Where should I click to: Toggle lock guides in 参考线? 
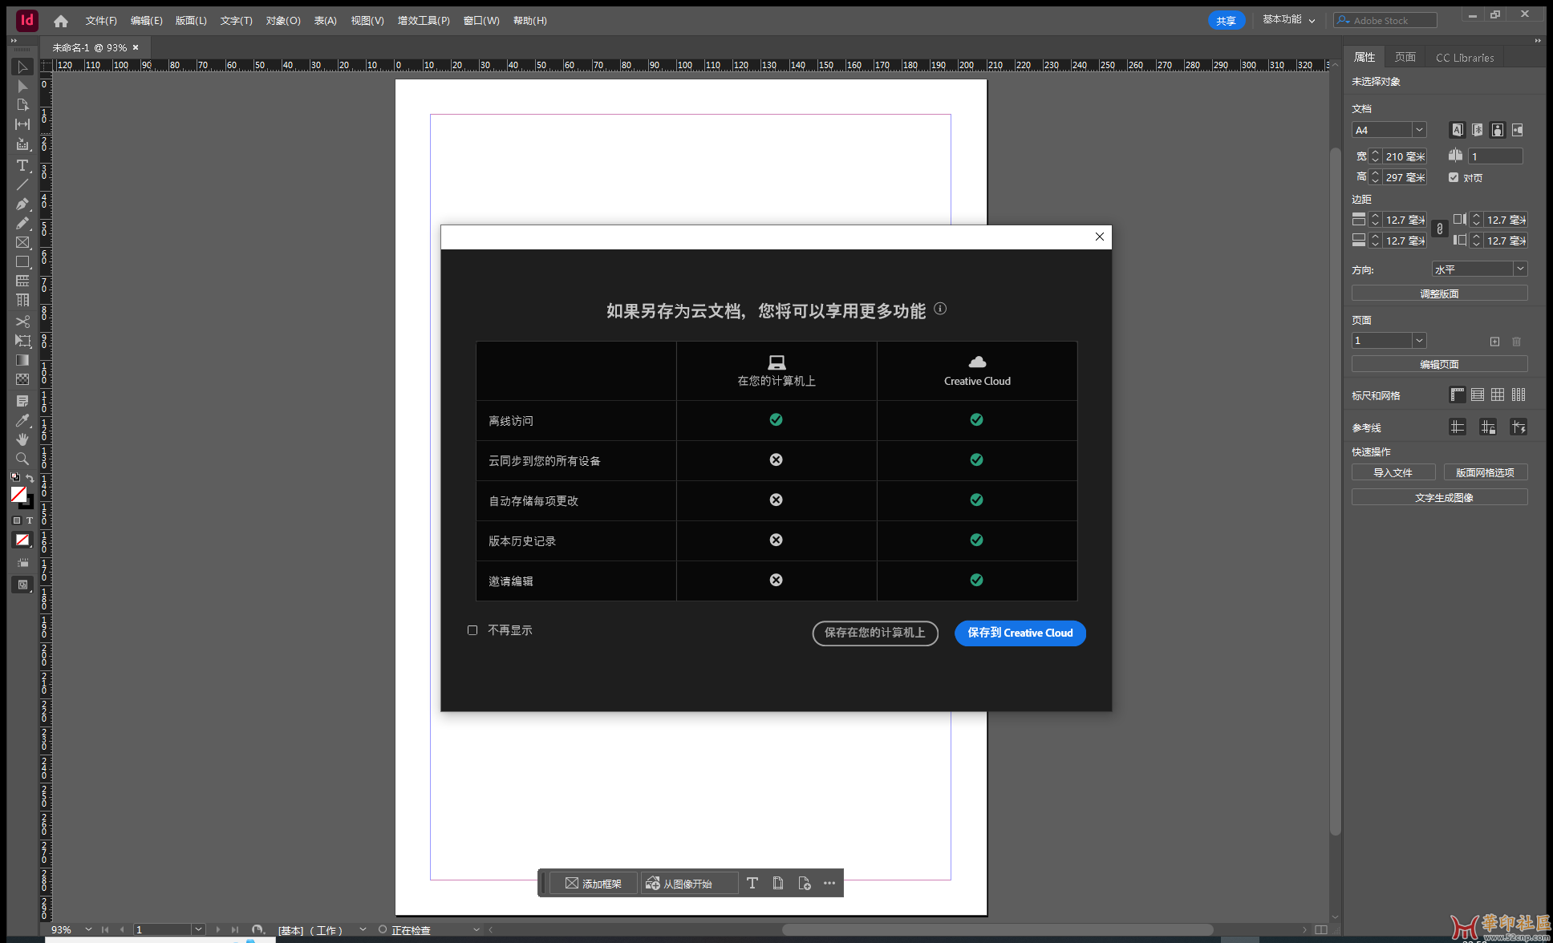coord(1488,427)
